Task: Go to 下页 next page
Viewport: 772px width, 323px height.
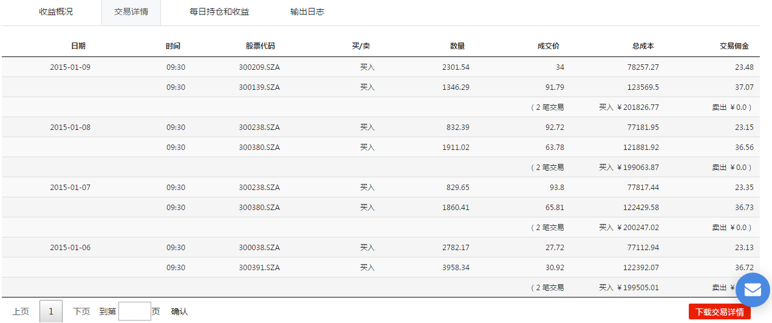Action: (81, 311)
